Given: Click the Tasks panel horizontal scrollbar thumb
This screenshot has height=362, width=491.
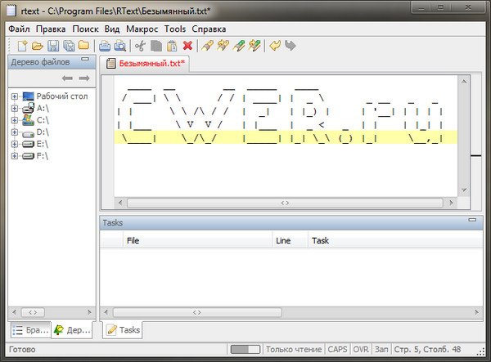Looking at the screenshot, I should point(197,312).
